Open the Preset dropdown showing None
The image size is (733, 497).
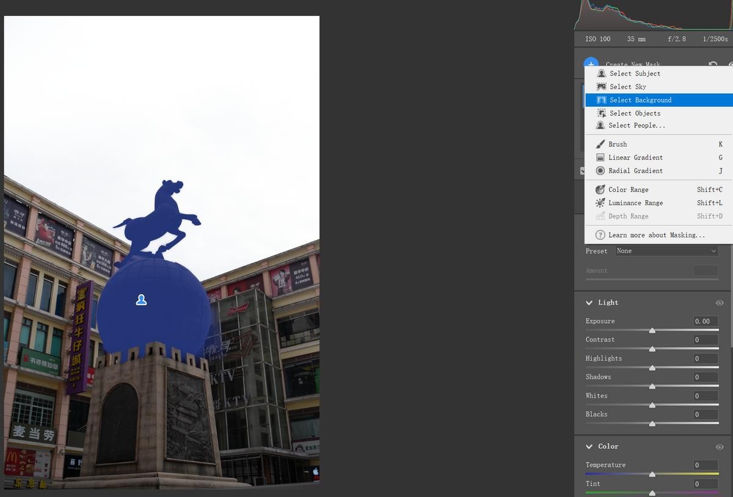click(666, 251)
